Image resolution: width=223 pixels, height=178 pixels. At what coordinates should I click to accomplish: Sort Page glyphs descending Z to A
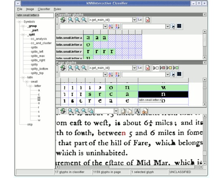point(117,74)
